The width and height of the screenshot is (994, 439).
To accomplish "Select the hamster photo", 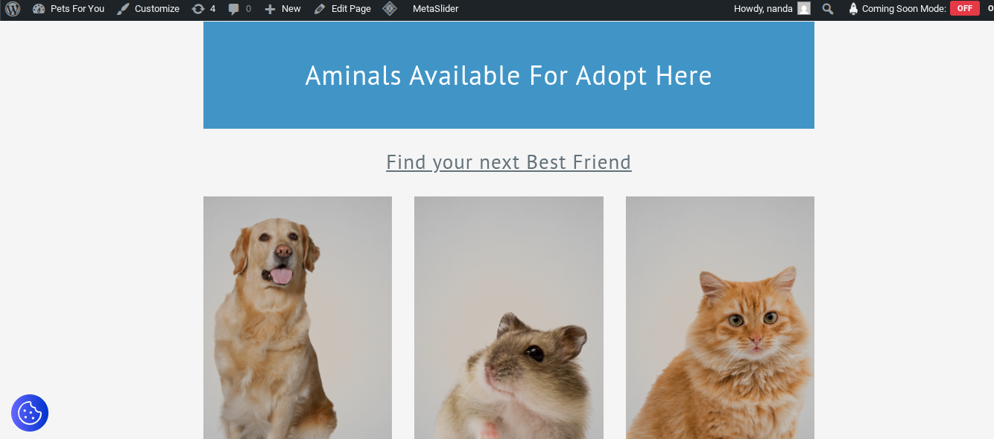I will point(509,318).
